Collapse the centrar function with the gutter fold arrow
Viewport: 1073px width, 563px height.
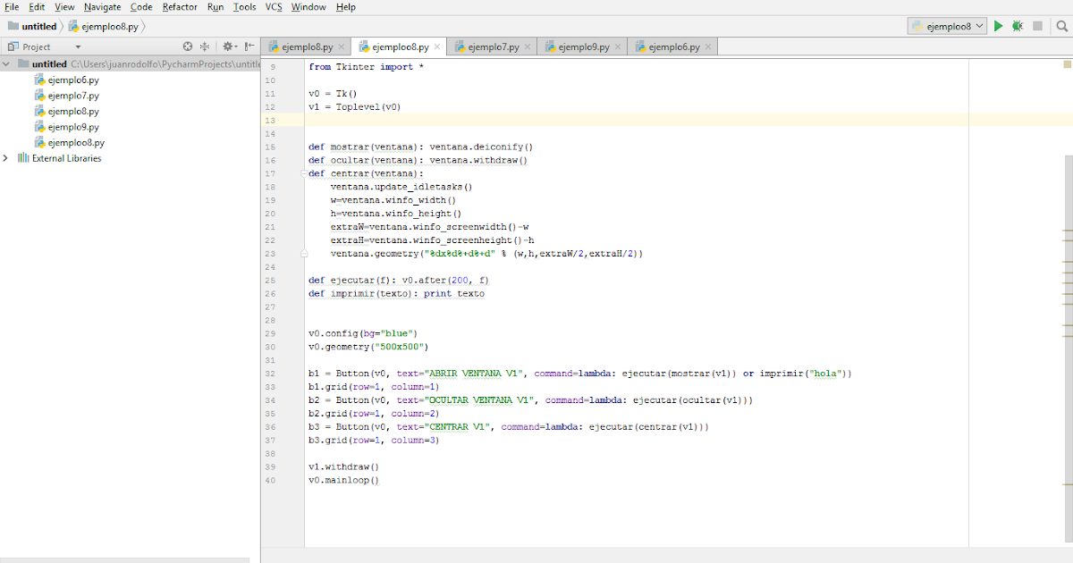pyautogui.click(x=302, y=173)
